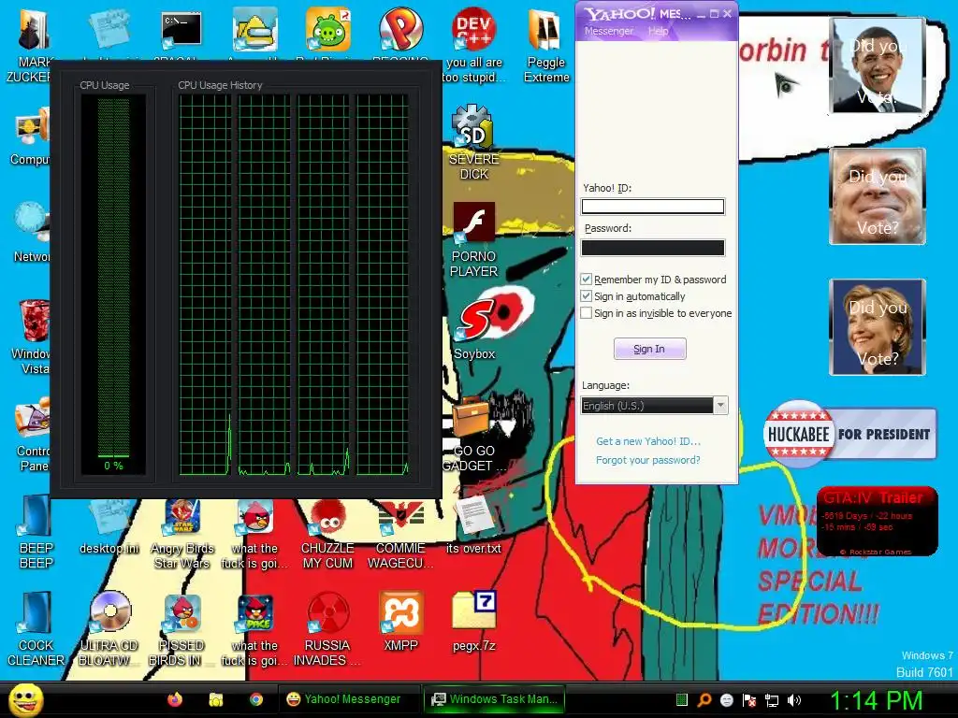The image size is (958, 718).
Task: Click the Hillary Clinton 'Did you Vote?' gadget
Action: 878,327
